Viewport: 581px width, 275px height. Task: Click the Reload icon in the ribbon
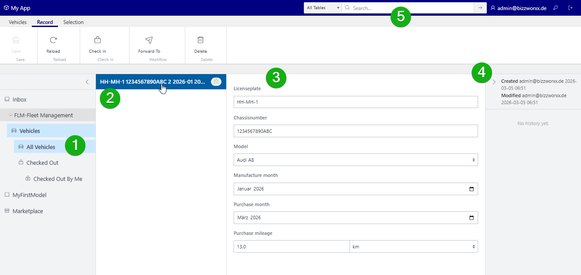(53, 40)
